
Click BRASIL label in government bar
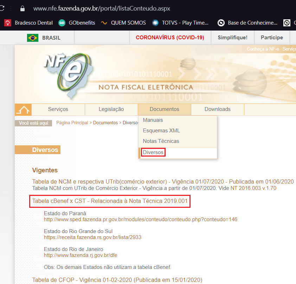click(51, 38)
